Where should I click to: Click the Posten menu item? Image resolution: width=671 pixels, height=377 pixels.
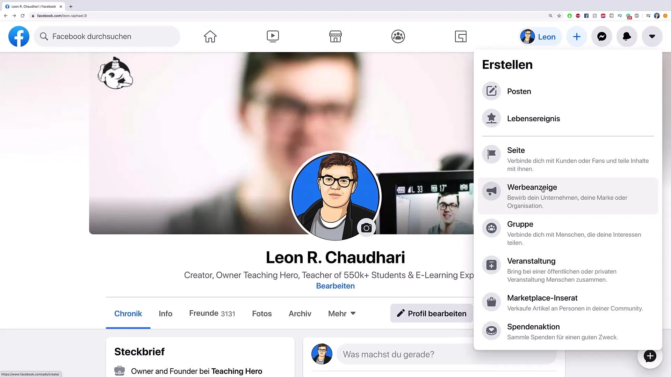(x=519, y=91)
